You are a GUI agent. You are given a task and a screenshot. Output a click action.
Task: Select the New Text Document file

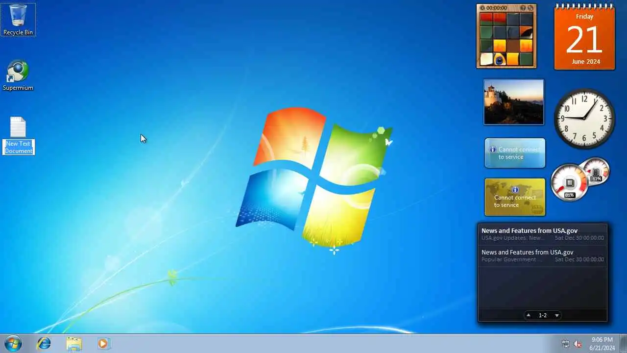point(18,136)
